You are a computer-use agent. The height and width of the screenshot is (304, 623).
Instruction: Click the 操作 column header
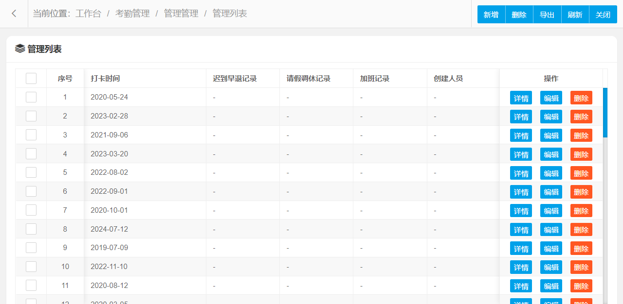[551, 78]
